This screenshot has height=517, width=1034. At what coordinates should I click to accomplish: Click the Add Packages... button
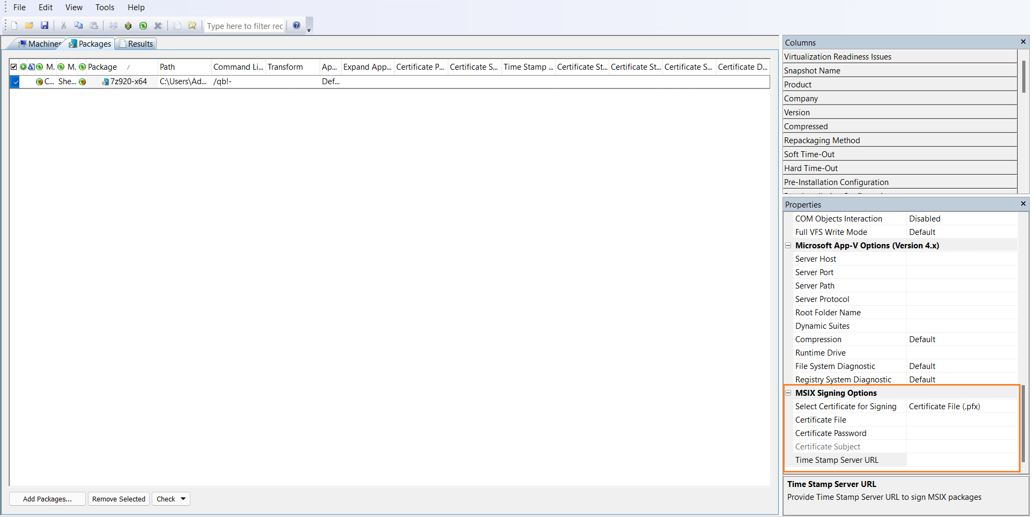(47, 499)
